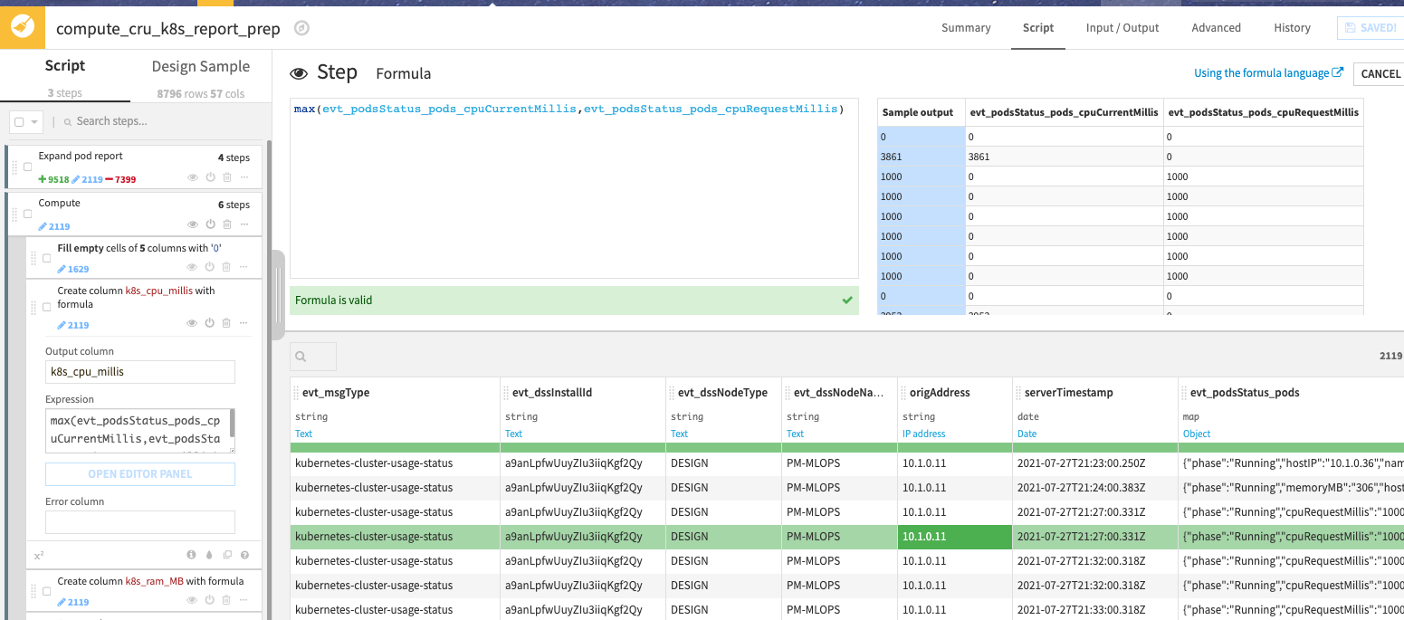Click the evt_msgType column grip handle

point(297,393)
